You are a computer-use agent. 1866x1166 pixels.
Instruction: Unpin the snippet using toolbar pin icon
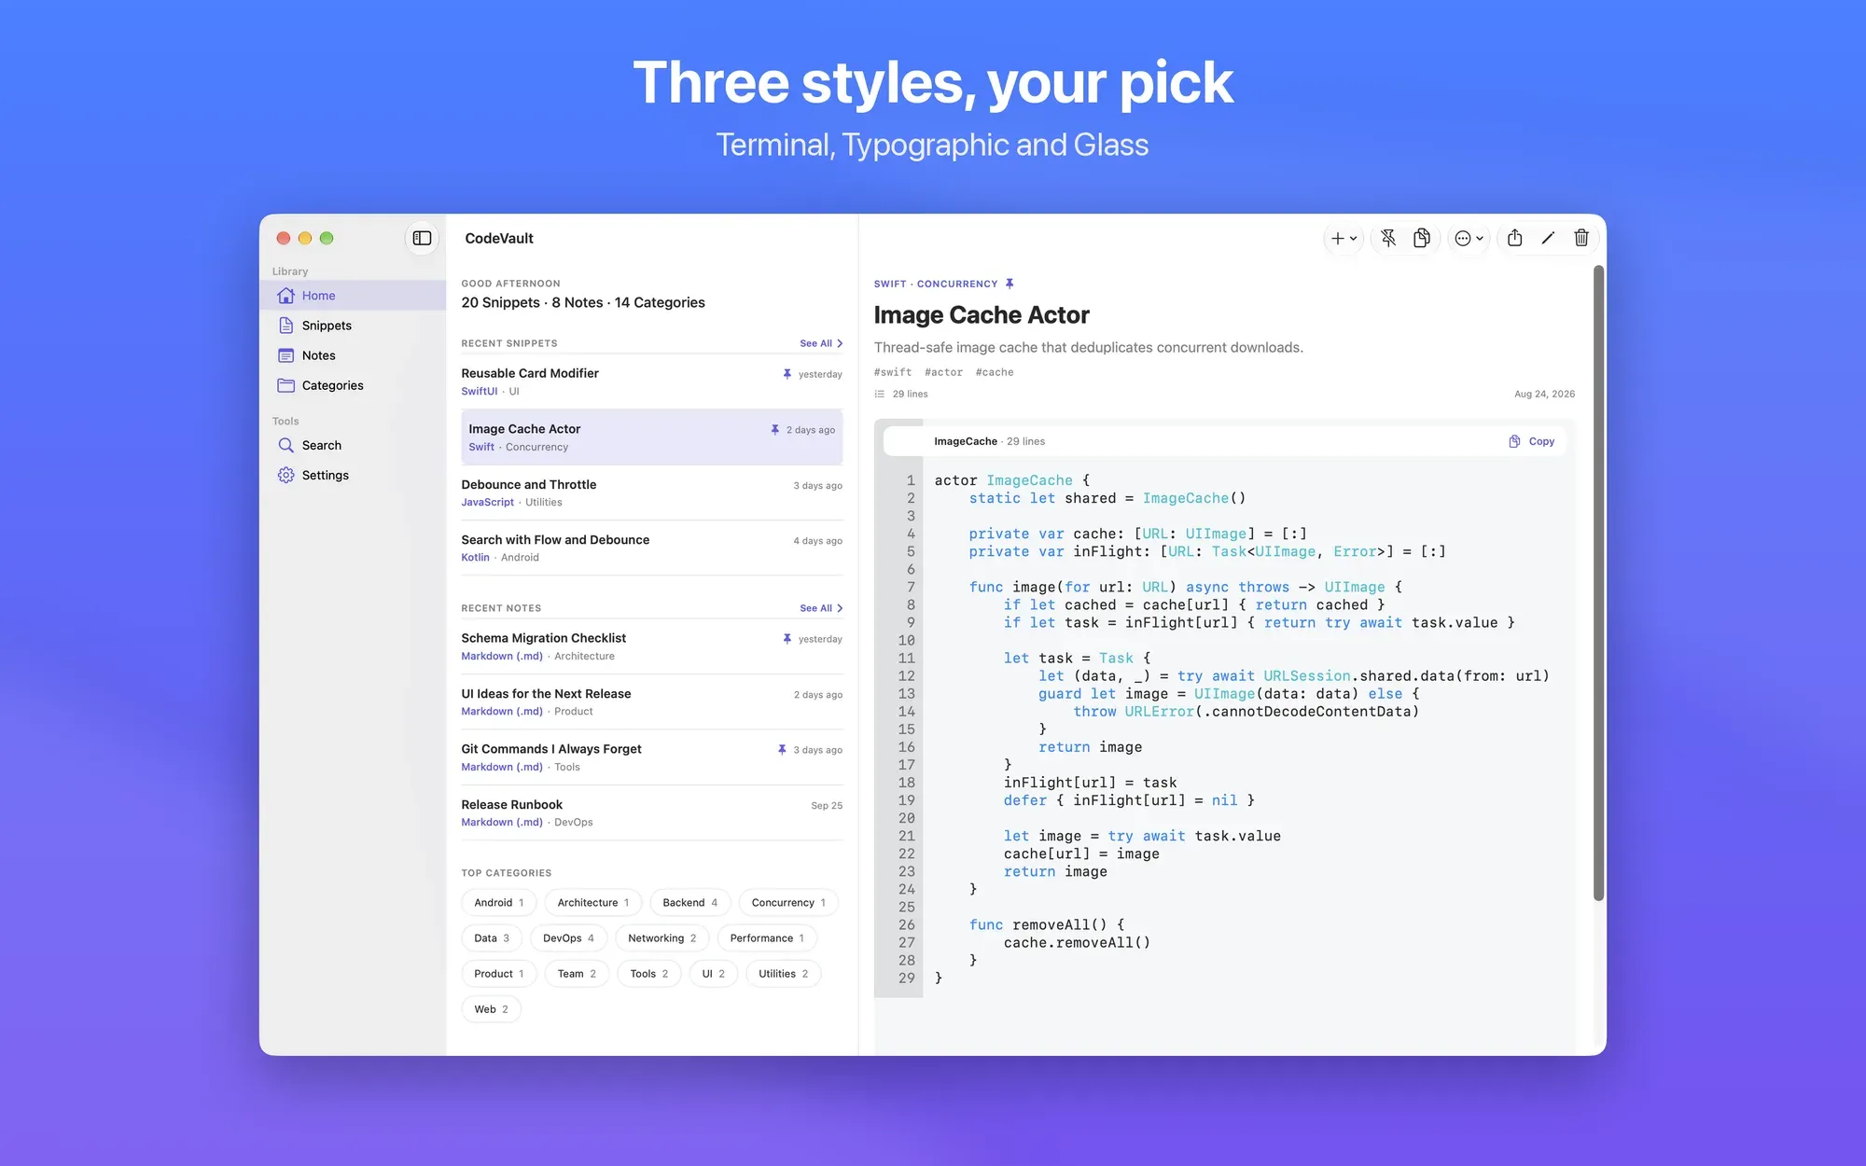1388,239
